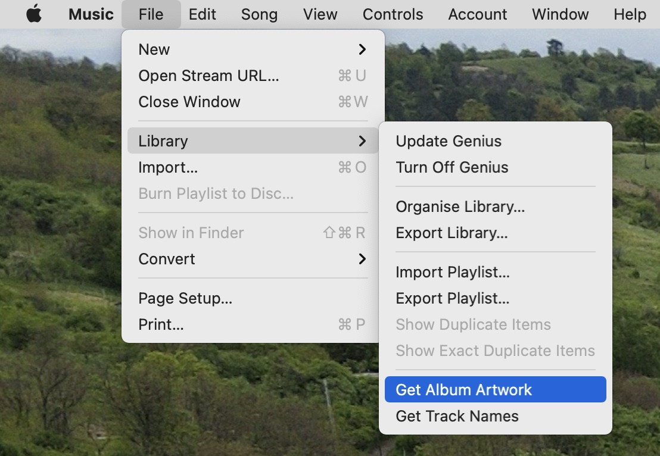660x456 pixels.
Task: Select Close Window
Action: 253,101
